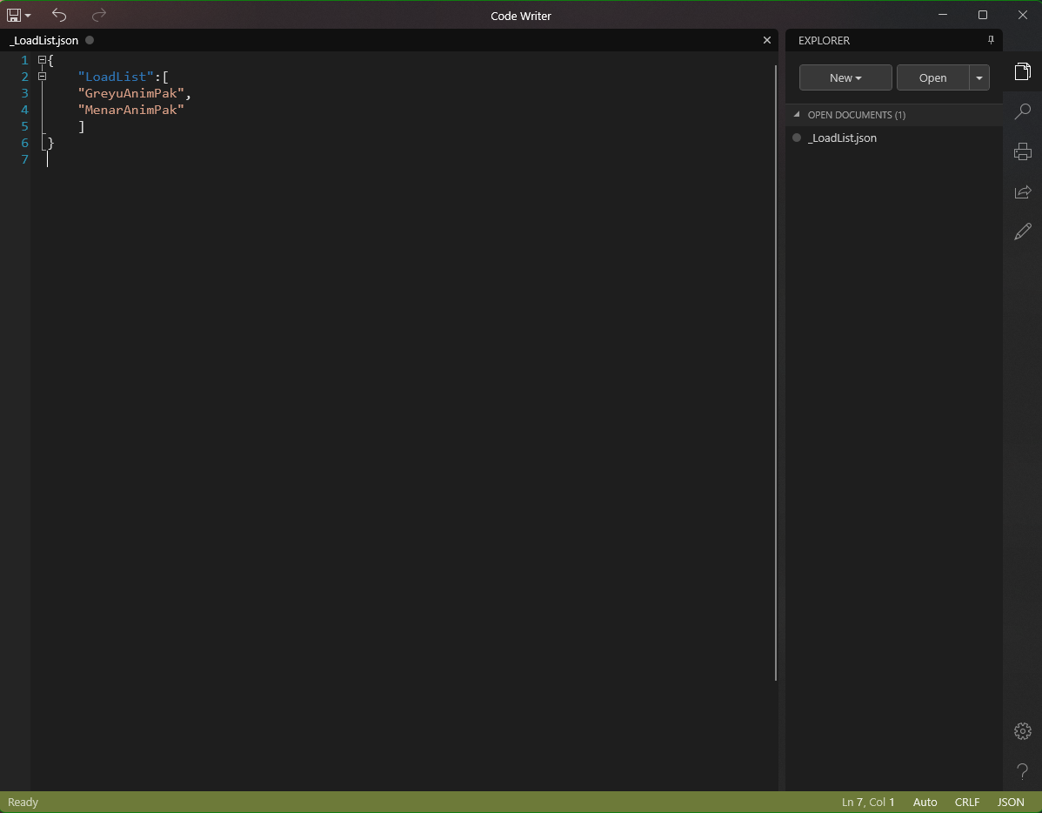
Task: Click the Save icon in the title bar
Action: pyautogui.click(x=13, y=15)
